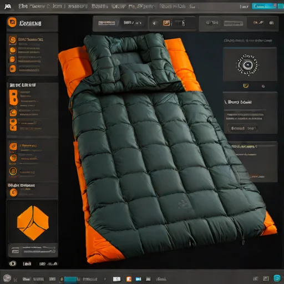Click the small grey icon below the dial preview

263,86
